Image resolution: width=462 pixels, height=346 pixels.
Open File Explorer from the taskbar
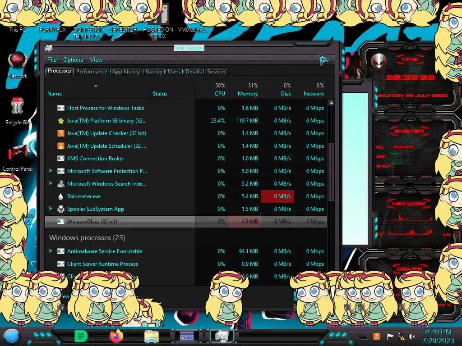tap(152, 337)
